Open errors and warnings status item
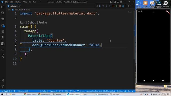The height and width of the screenshot is (96, 171). tap(6, 91)
